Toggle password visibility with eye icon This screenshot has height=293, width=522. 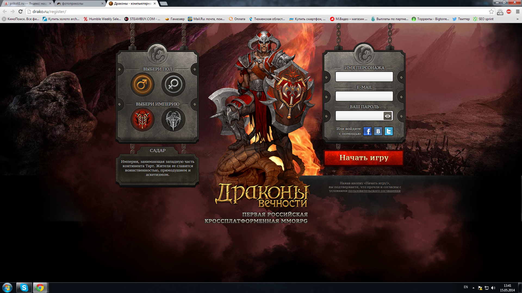tap(387, 116)
